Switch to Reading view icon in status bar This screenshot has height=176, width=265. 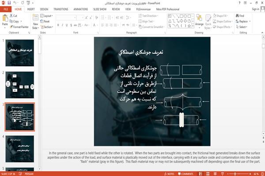click(215, 174)
